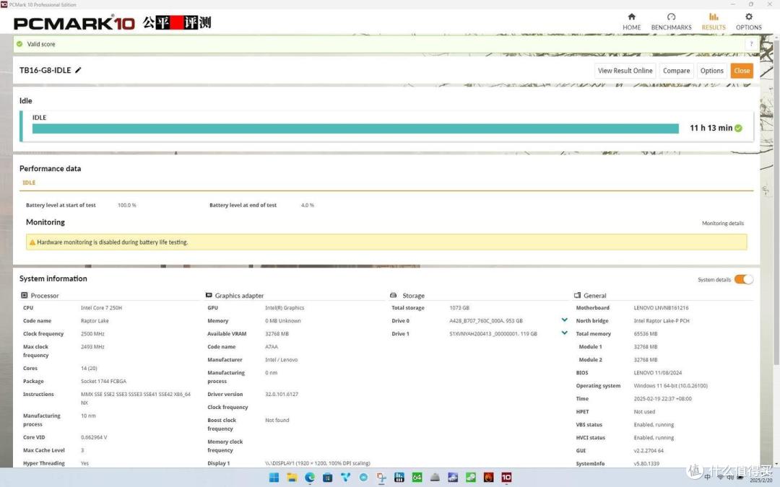
Task: Click the IDLE duration progress bar
Action: pos(355,128)
